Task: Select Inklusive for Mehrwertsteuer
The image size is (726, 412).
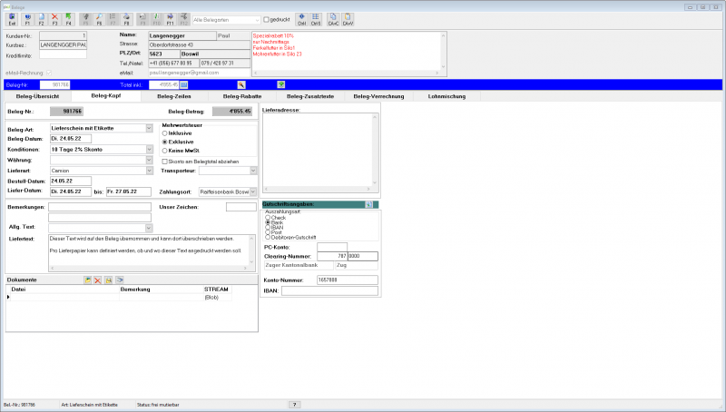Action: point(164,133)
